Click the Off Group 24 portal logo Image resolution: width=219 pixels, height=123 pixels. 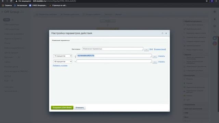[14, 12]
